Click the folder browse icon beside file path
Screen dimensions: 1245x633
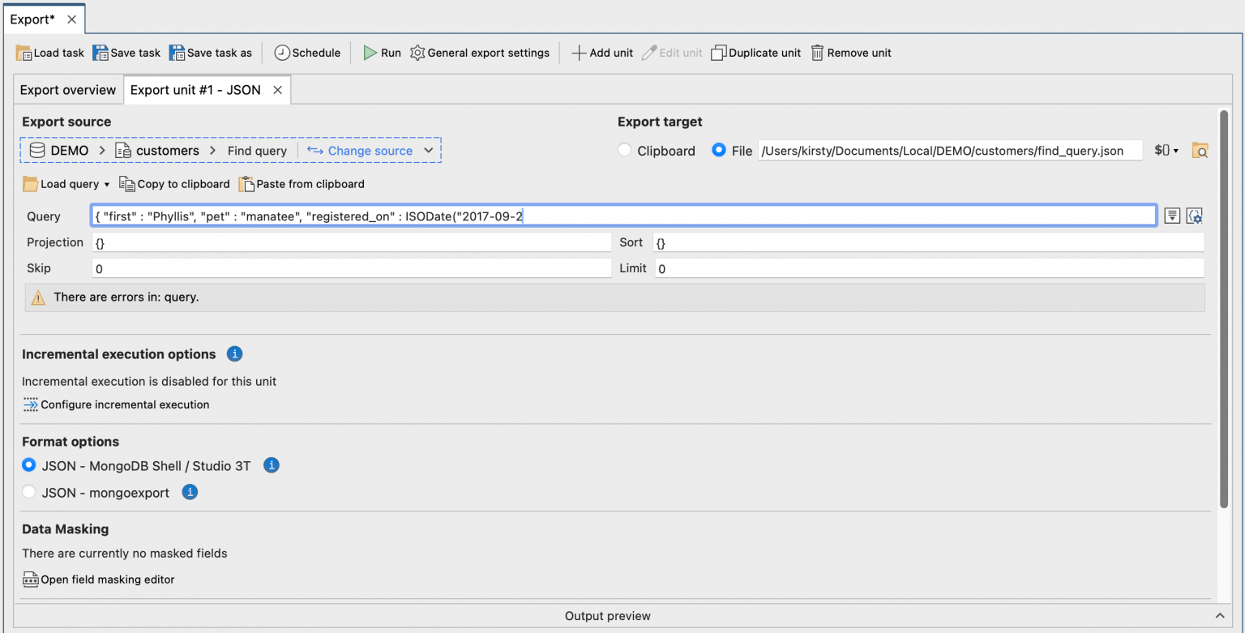point(1200,150)
